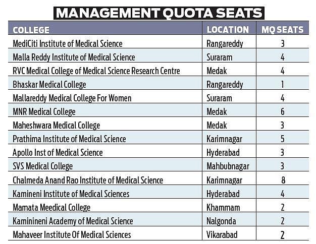Viewport: 316px width, 244px height.
Task: Select Prathima Institute of Medical Science
Action: tap(69, 139)
